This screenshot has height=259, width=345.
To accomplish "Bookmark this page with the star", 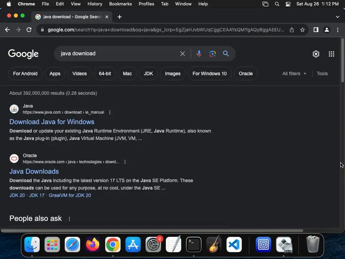I will point(303,30).
